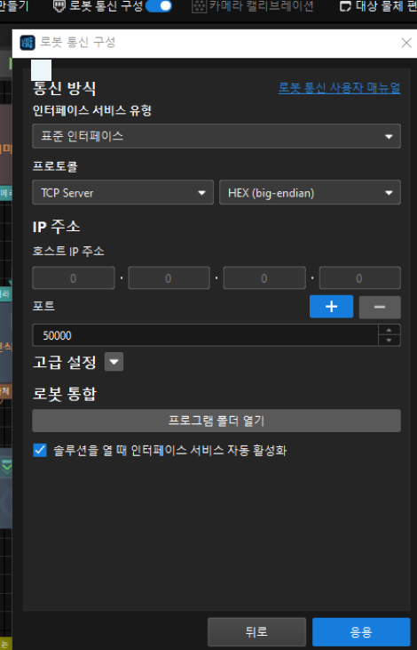The image size is (417, 650).
Task: Click the second host IP octet field
Action: pos(169,277)
